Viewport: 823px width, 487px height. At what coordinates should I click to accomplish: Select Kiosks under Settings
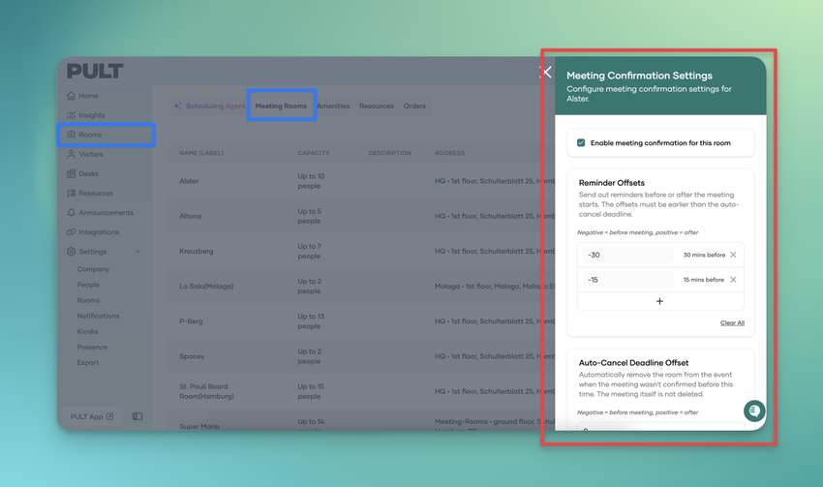[87, 331]
